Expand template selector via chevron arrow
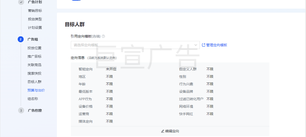The width and height of the screenshot is (306, 137). (196, 45)
